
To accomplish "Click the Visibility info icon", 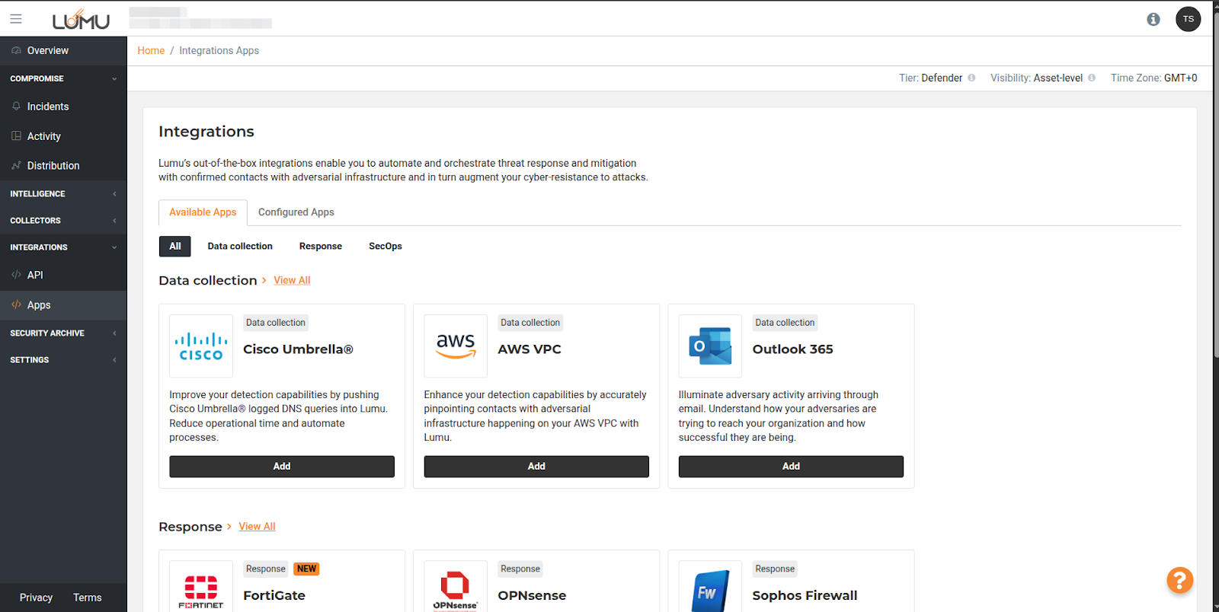I will coord(1092,78).
